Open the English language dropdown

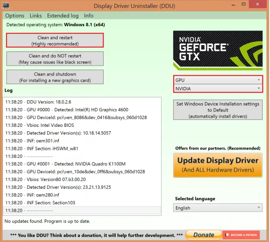(218, 208)
